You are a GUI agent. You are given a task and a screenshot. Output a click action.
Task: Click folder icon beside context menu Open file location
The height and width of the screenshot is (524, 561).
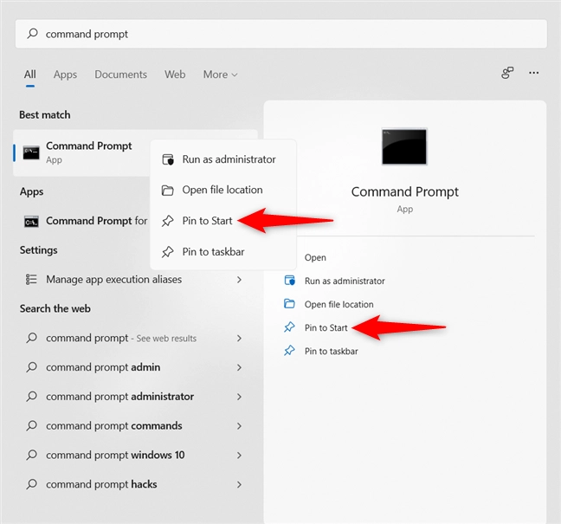(167, 190)
